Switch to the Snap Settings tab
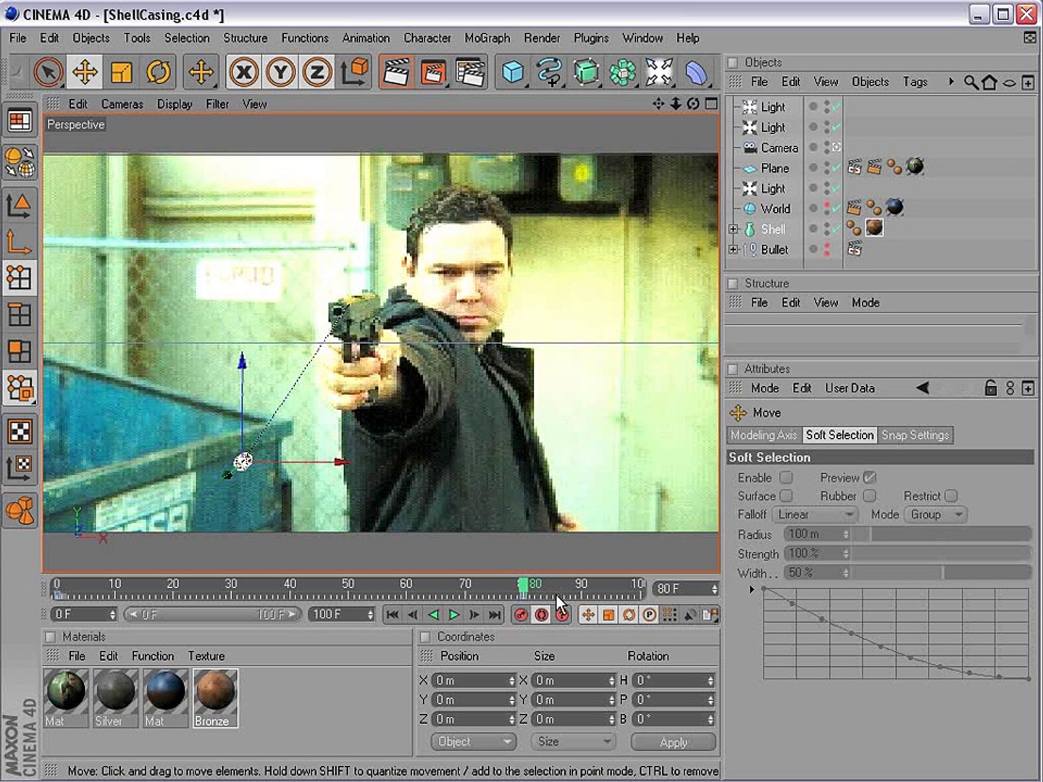This screenshot has height=782, width=1043. [x=915, y=435]
